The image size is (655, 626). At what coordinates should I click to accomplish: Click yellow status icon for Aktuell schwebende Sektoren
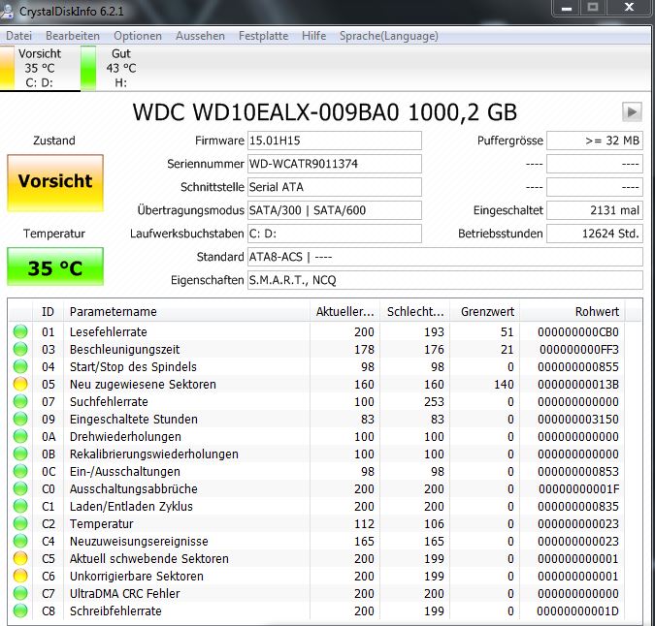pos(20,558)
